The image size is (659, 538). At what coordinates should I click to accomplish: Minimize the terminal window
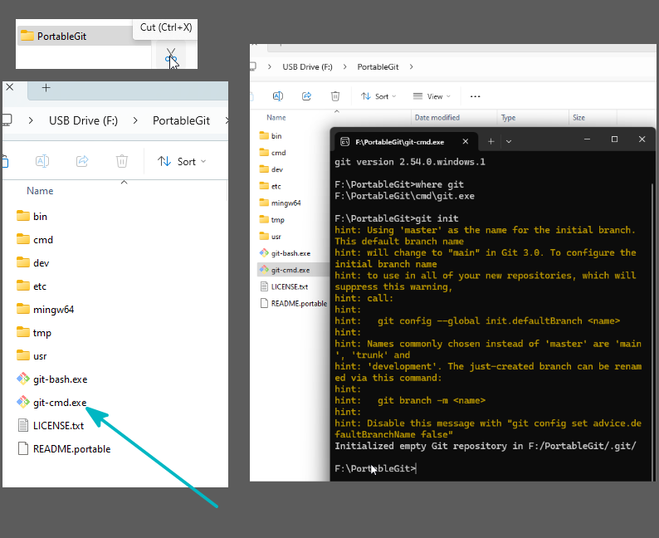587,139
